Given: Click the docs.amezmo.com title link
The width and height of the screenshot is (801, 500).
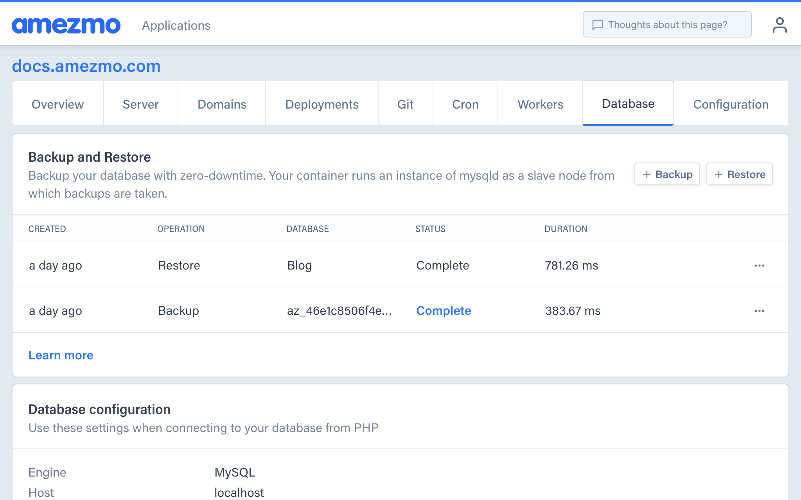Looking at the screenshot, I should pos(86,66).
